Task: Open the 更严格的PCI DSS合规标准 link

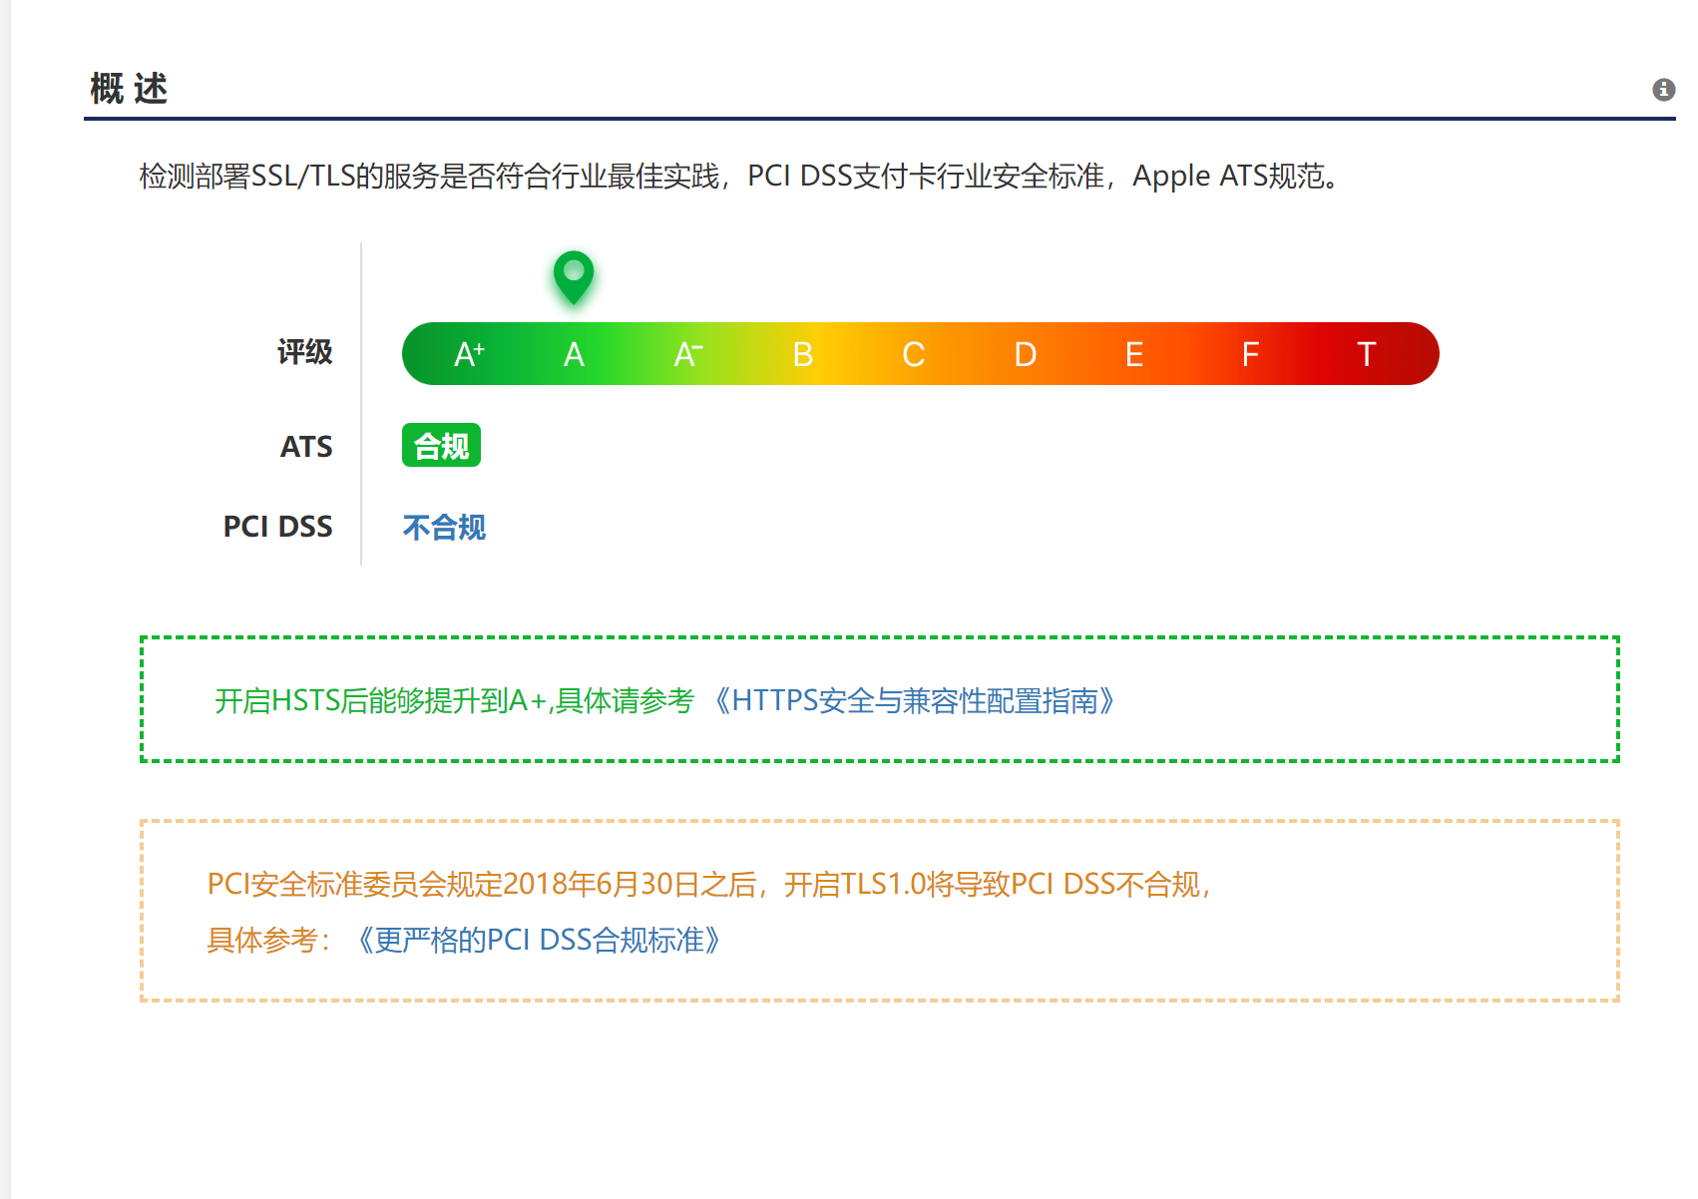Action: click(x=537, y=940)
